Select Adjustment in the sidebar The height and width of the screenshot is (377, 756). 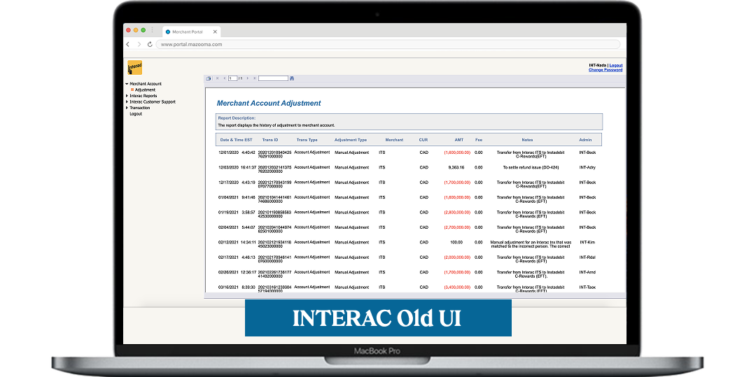click(145, 90)
